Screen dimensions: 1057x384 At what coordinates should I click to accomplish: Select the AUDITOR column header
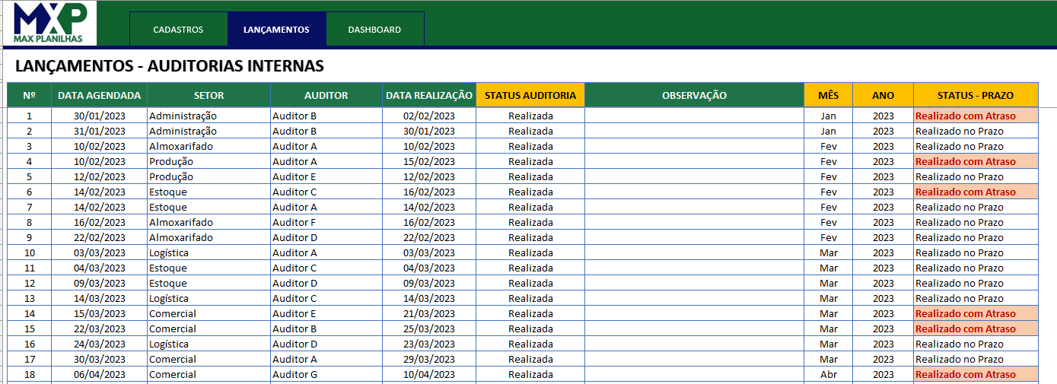pyautogui.click(x=326, y=95)
